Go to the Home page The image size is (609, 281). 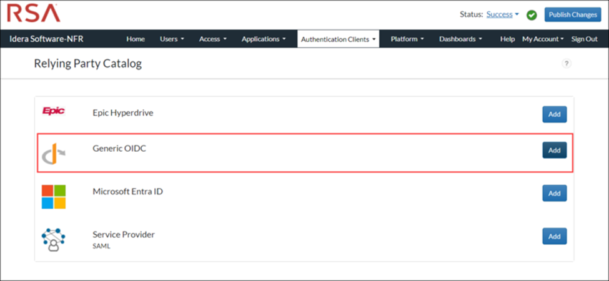136,39
